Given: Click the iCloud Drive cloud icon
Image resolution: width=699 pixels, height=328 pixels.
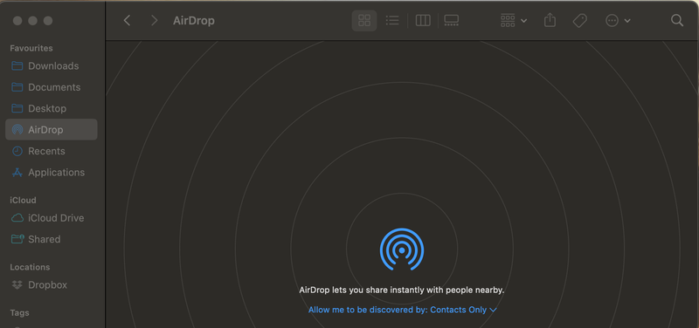Looking at the screenshot, I should [17, 218].
